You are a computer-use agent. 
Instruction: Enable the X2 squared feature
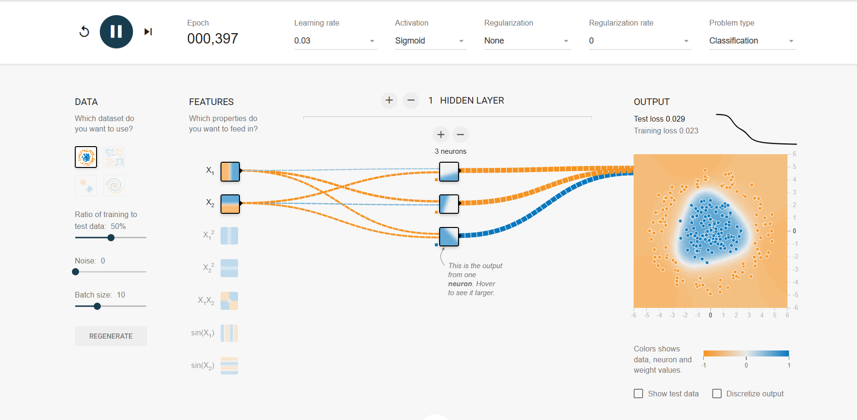(x=230, y=268)
